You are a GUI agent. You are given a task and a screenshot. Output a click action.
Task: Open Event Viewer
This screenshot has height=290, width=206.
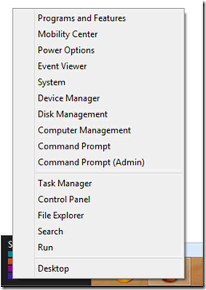click(x=62, y=66)
